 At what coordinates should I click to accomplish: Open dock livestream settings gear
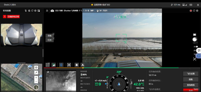click(x=35, y=11)
